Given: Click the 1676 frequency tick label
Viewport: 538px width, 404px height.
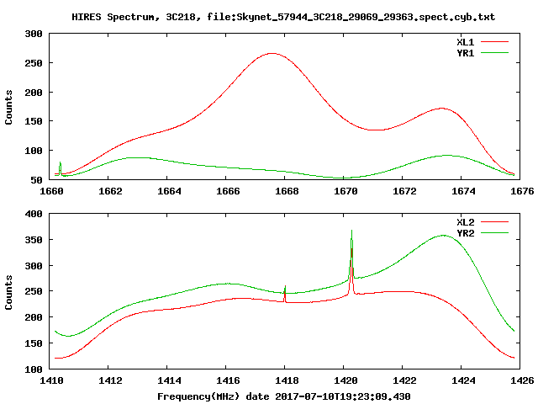Looking at the screenshot, I should pos(522,191).
